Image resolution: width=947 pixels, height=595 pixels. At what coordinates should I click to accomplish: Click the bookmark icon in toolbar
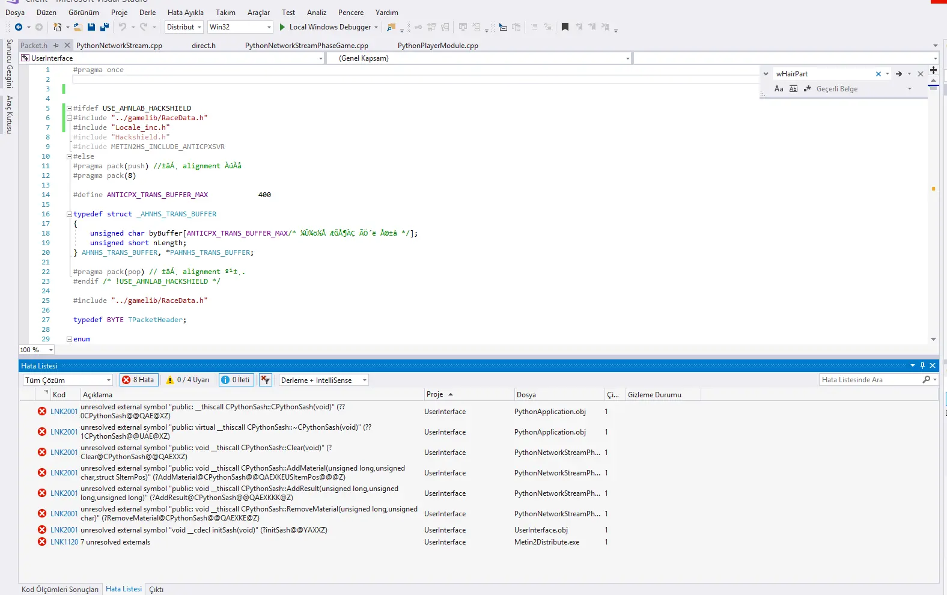[x=565, y=27]
